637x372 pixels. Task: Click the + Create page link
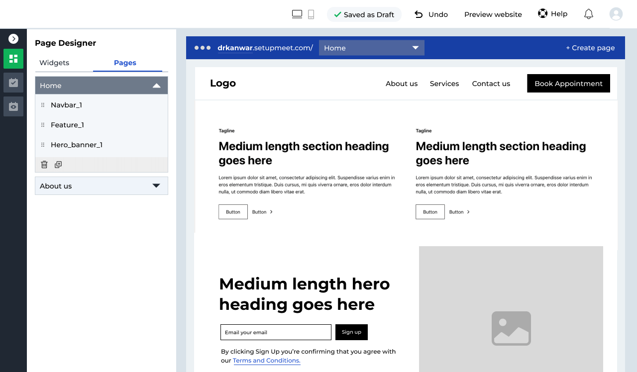point(590,48)
